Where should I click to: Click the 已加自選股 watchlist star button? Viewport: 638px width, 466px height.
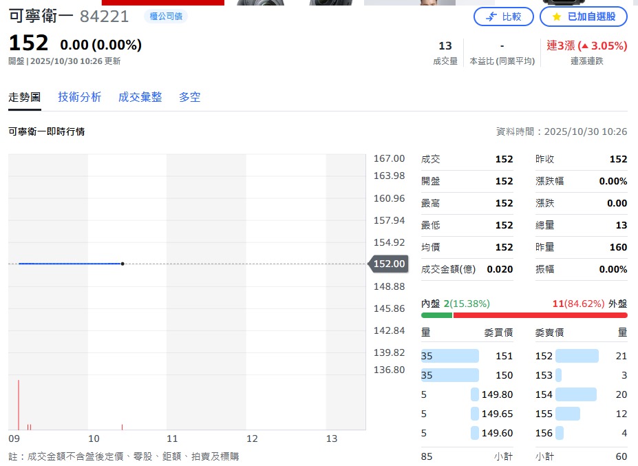(583, 17)
